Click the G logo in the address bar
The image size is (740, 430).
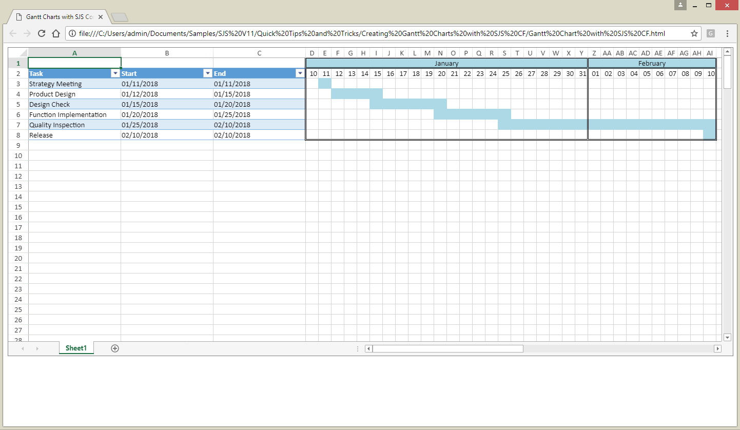coord(711,33)
